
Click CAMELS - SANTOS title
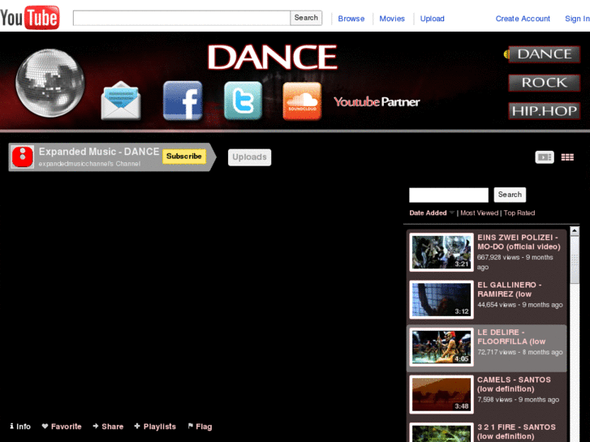(x=514, y=384)
